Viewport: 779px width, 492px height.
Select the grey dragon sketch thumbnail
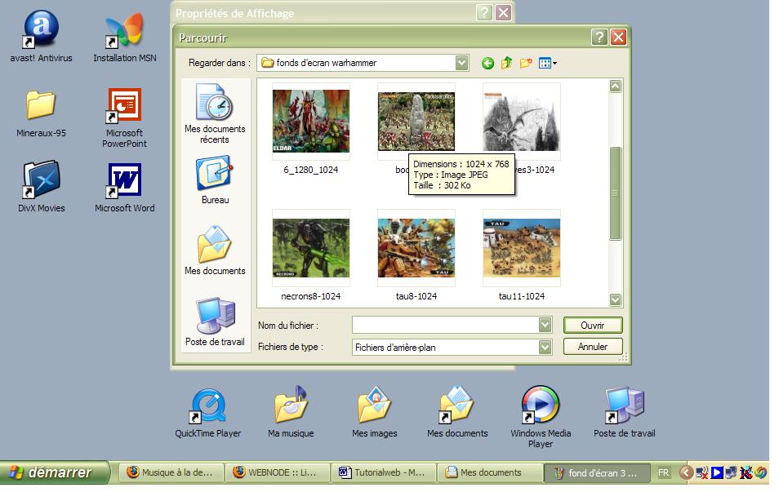[522, 121]
